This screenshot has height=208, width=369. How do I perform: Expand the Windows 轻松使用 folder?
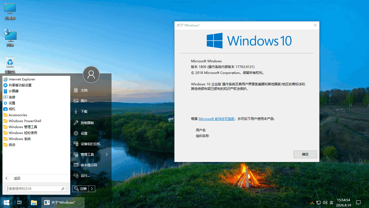pos(36,133)
